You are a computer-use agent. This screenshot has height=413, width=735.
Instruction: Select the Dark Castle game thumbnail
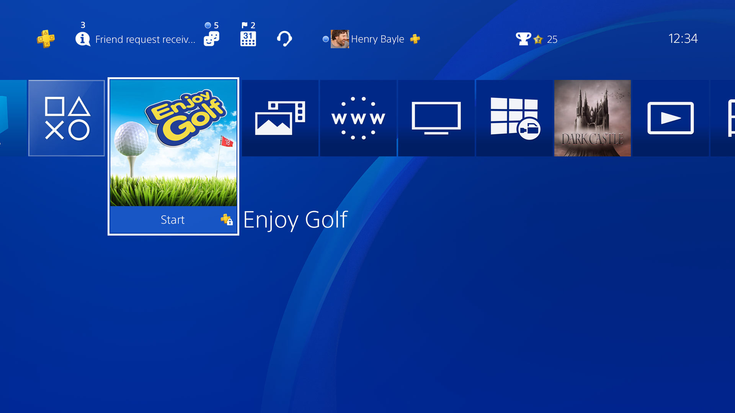[x=593, y=118]
